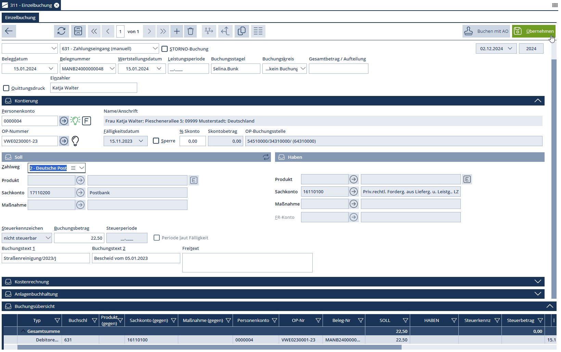This screenshot has height=352, width=561.
Task: Jump to last record with double-arrow icon
Action: tap(163, 31)
